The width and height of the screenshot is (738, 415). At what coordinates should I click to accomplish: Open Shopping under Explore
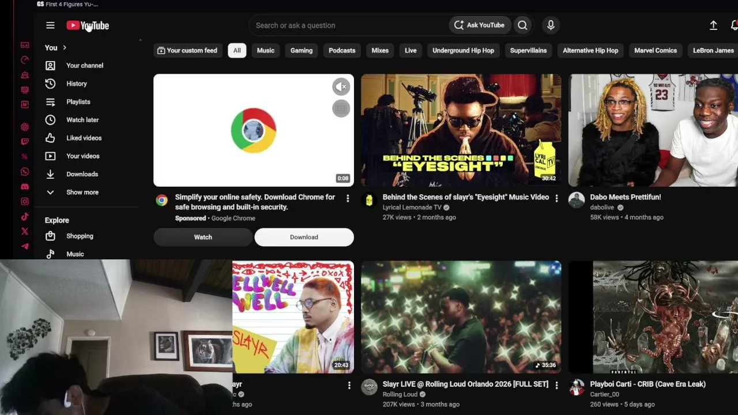pyautogui.click(x=80, y=236)
